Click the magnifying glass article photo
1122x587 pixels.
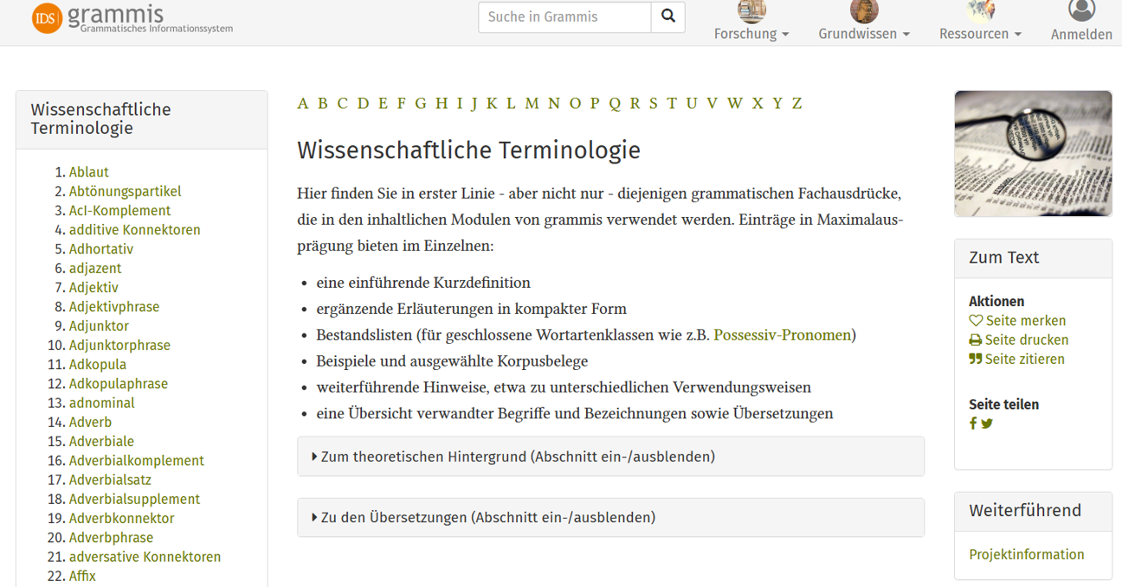tap(1033, 153)
